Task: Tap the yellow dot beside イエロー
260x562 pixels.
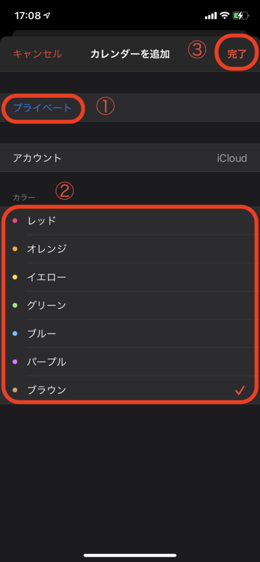Action: pos(15,277)
